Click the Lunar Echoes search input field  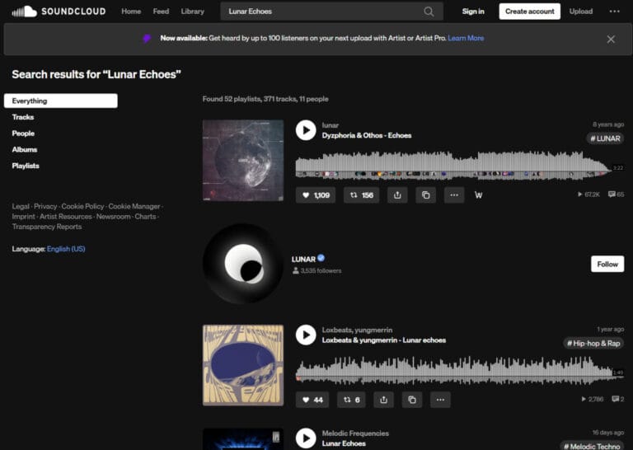pos(321,12)
